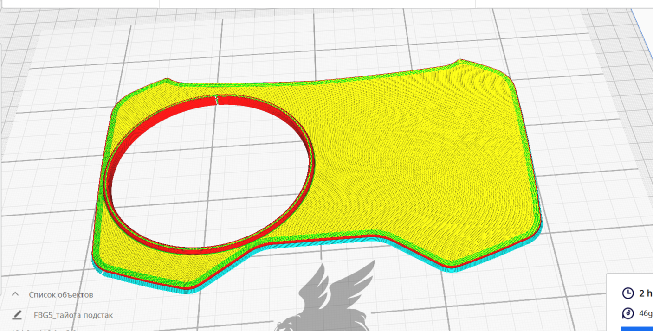Click the filament spool material icon
Screen dimensions: 653x331
(627, 313)
